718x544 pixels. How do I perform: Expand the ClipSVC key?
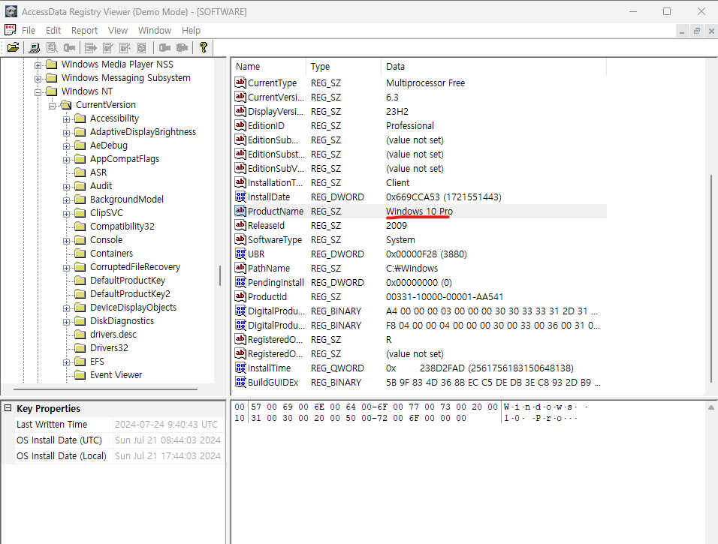point(66,214)
